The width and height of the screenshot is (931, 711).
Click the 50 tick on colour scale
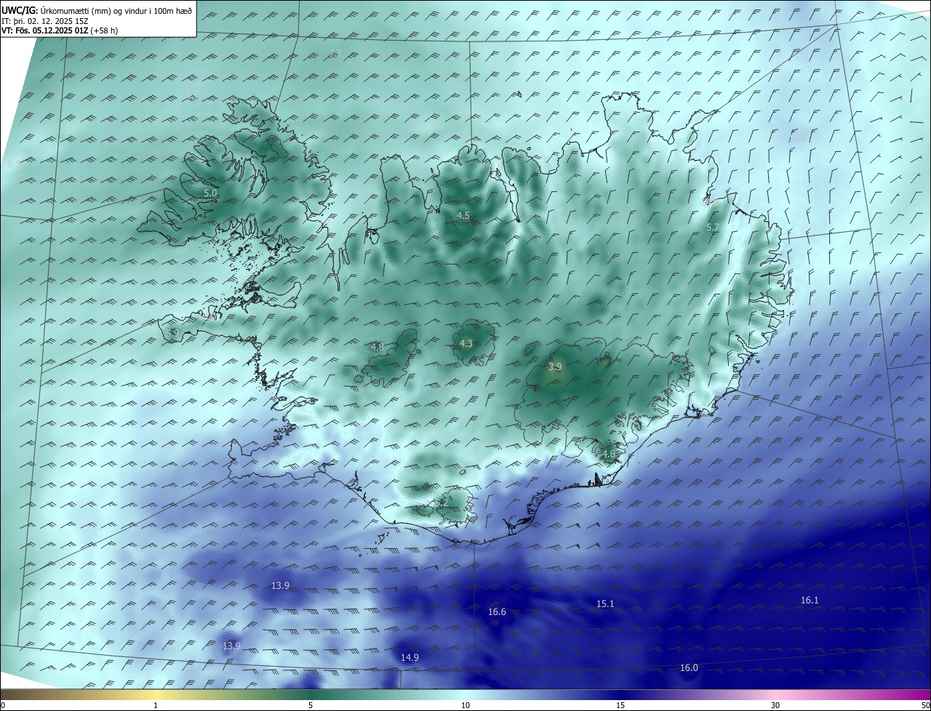[x=924, y=705]
